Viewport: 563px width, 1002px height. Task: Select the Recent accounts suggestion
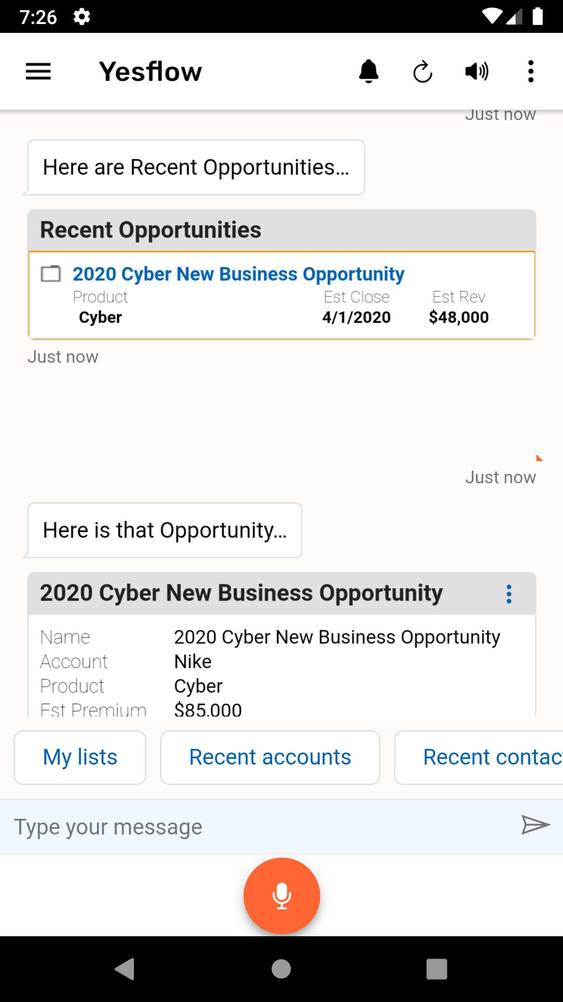click(270, 757)
